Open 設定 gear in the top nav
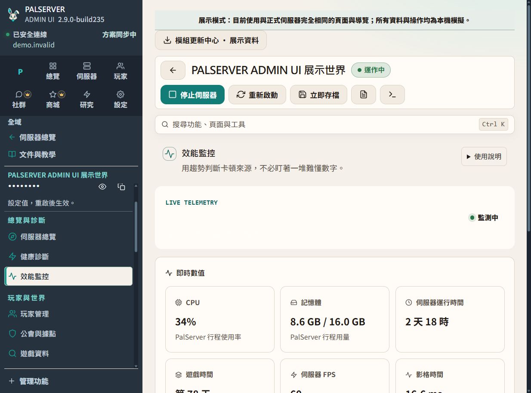 (120, 100)
